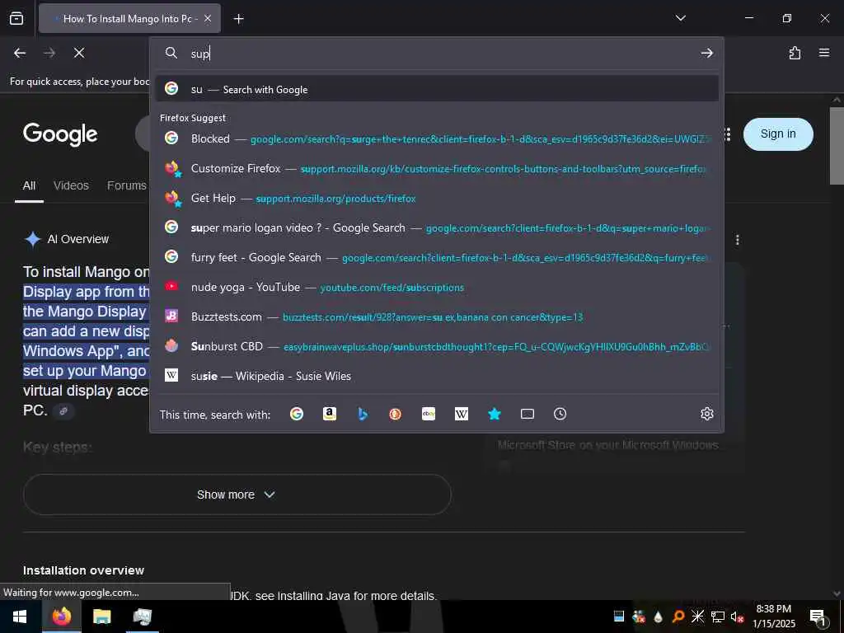Open the 'Sunburst CBD' suggestion
The width and height of the screenshot is (844, 633).
pos(437,346)
